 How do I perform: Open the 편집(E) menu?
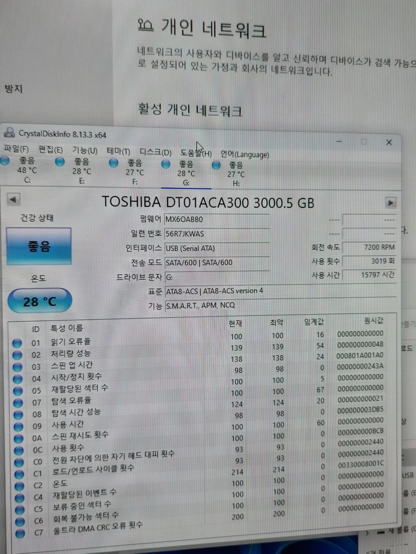click(50, 150)
